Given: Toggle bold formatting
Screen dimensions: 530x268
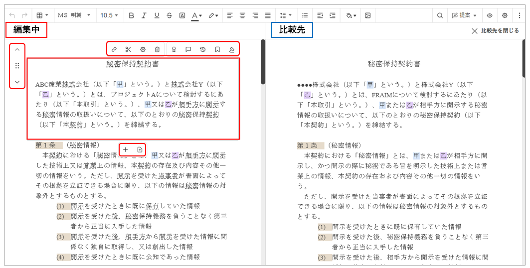Looking at the screenshot, I should pyautogui.click(x=132, y=15).
